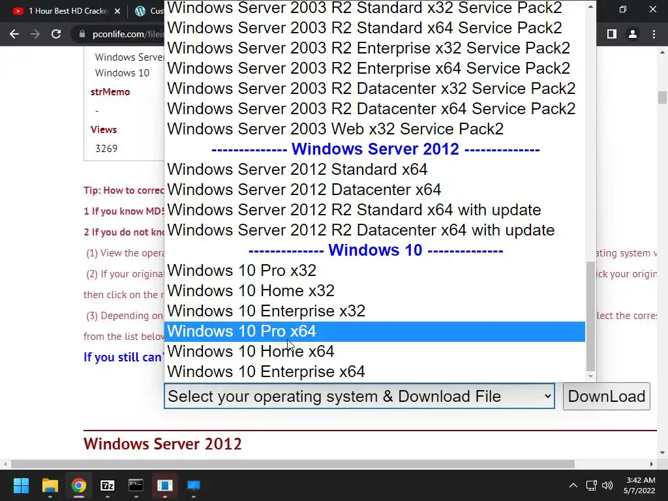The height and width of the screenshot is (501, 668).
Task: Click the operating system select dropdown
Action: click(x=359, y=396)
